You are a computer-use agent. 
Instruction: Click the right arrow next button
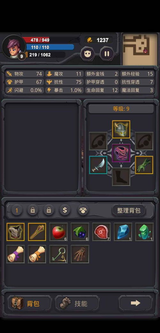pyautogui.click(x=135, y=303)
